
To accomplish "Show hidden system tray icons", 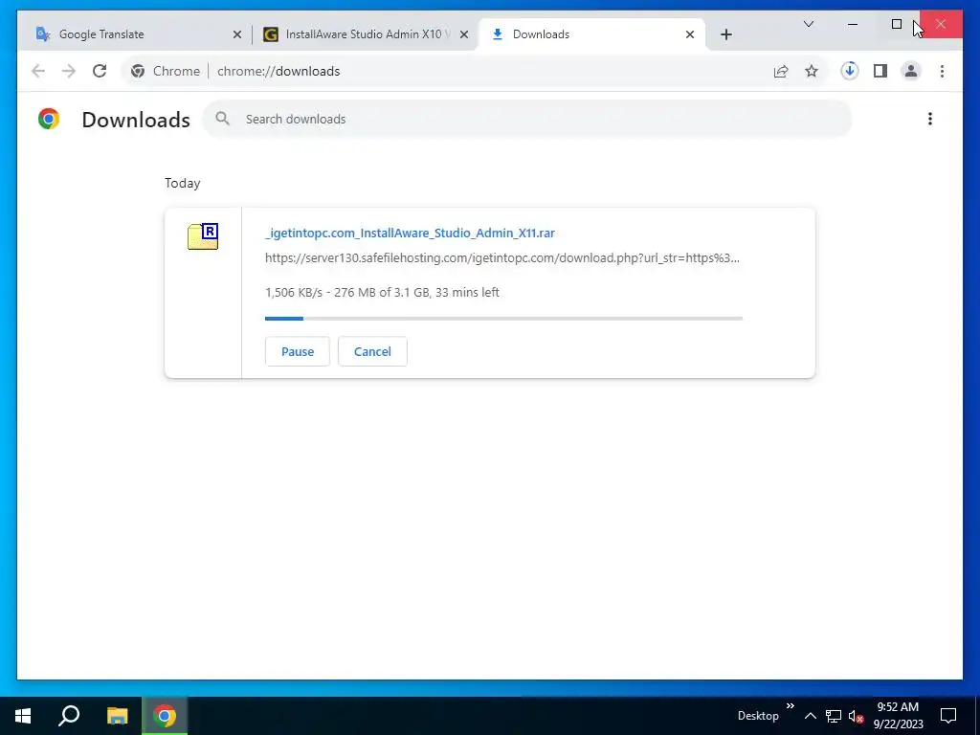I will pyautogui.click(x=810, y=716).
